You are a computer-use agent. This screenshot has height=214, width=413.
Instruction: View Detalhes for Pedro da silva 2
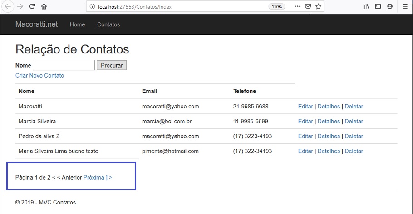point(329,136)
